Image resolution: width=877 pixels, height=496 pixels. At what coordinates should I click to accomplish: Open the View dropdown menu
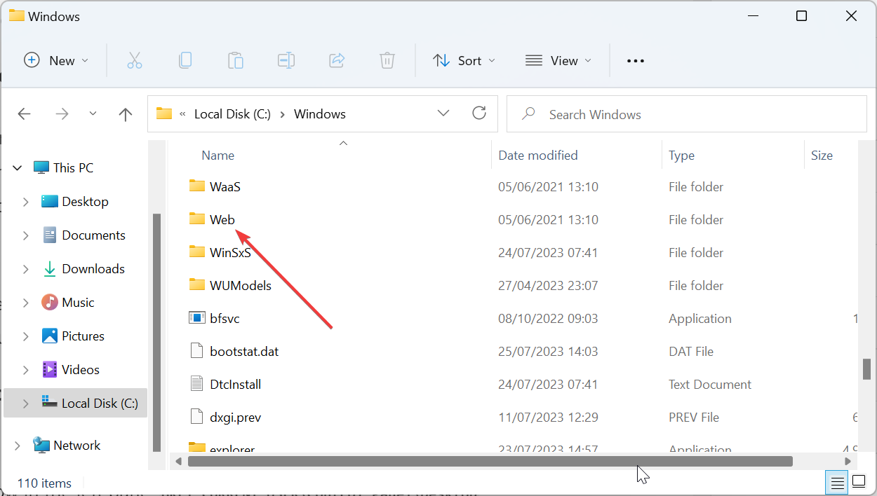(x=558, y=60)
